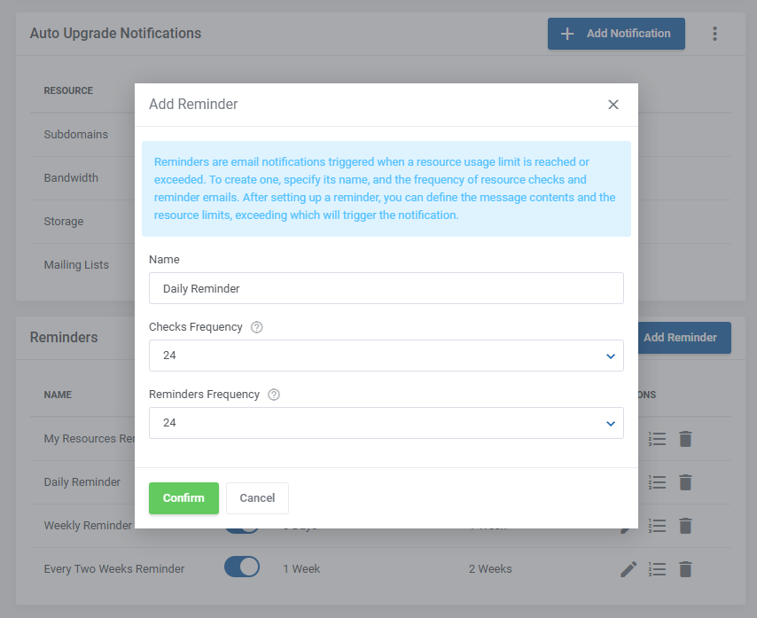Open limits list for Weekly Reminder

(657, 526)
